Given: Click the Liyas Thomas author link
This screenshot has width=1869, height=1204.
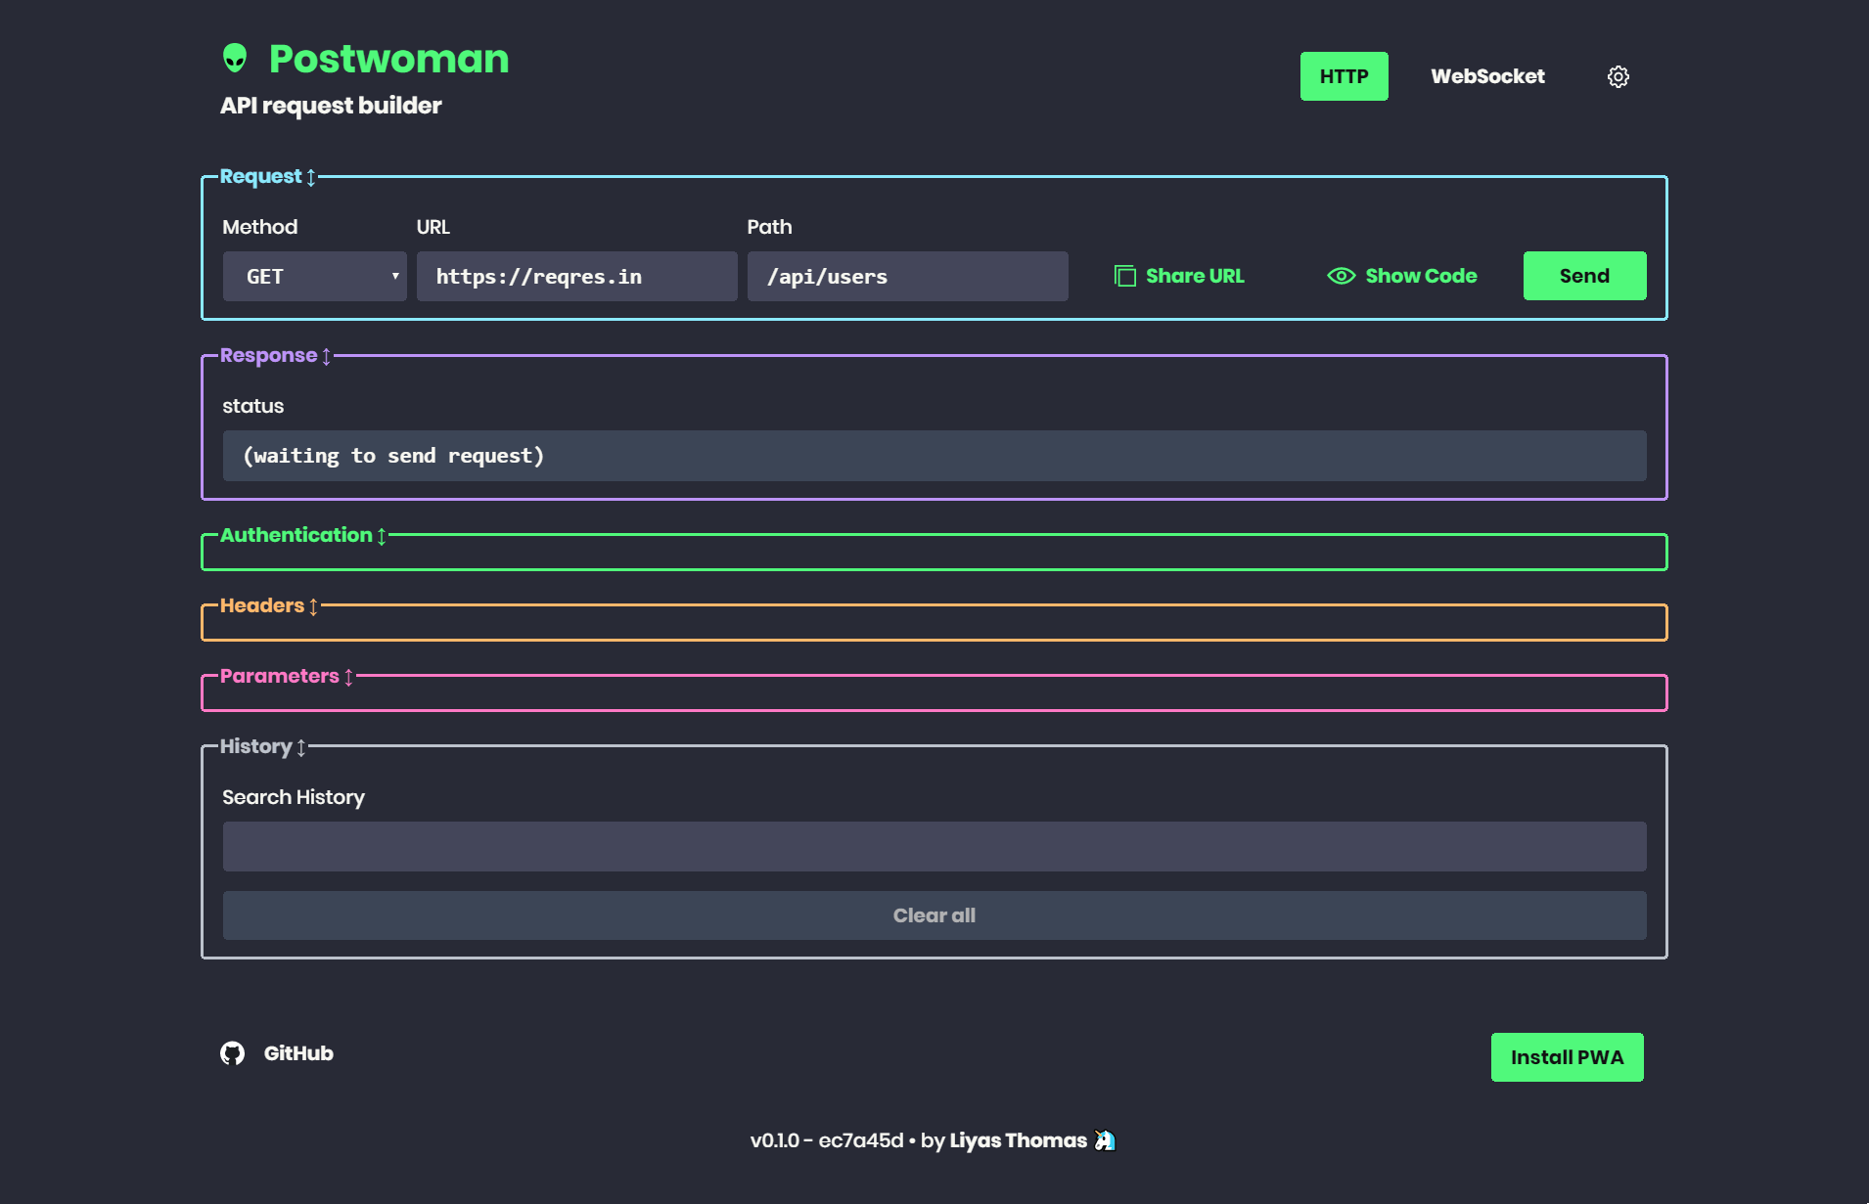Looking at the screenshot, I should coord(1018,1140).
